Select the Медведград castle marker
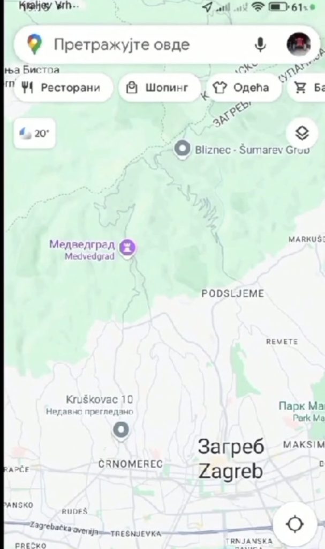The width and height of the screenshot is (325, 549). (127, 248)
